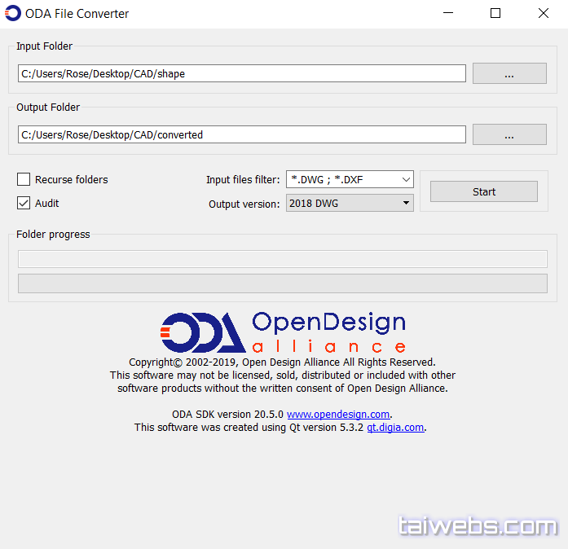Viewport: 568px width, 549px height.
Task: Click the Open Design Alliance logo
Action: pyautogui.click(x=283, y=332)
